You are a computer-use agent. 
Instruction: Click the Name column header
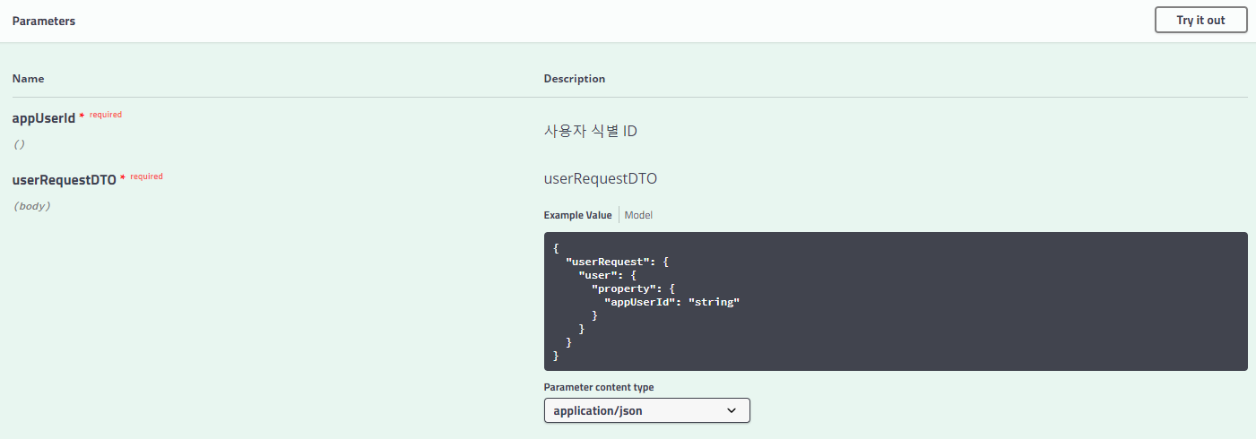tap(28, 79)
